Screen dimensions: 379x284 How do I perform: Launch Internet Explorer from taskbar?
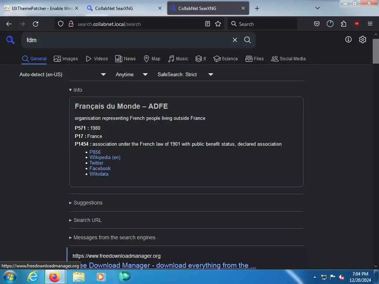click(33, 277)
